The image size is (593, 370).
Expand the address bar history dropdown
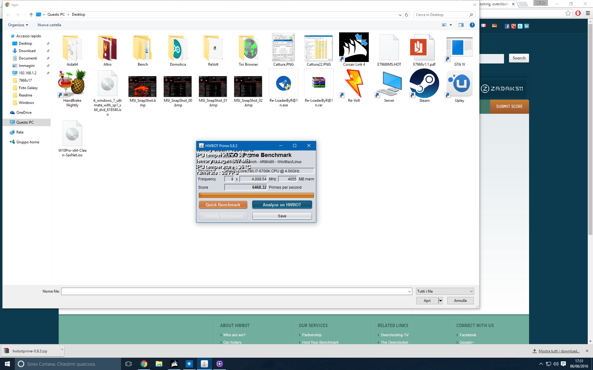400,15
